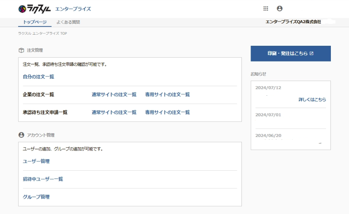Click the external link icon on 印刷・発注はこちら
Image resolution: width=349 pixels, height=214 pixels.
(x=312, y=54)
